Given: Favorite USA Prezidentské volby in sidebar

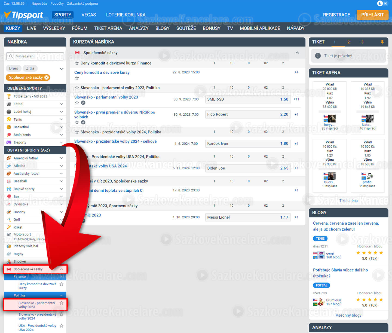Looking at the screenshot, I should (x=62, y=326).
